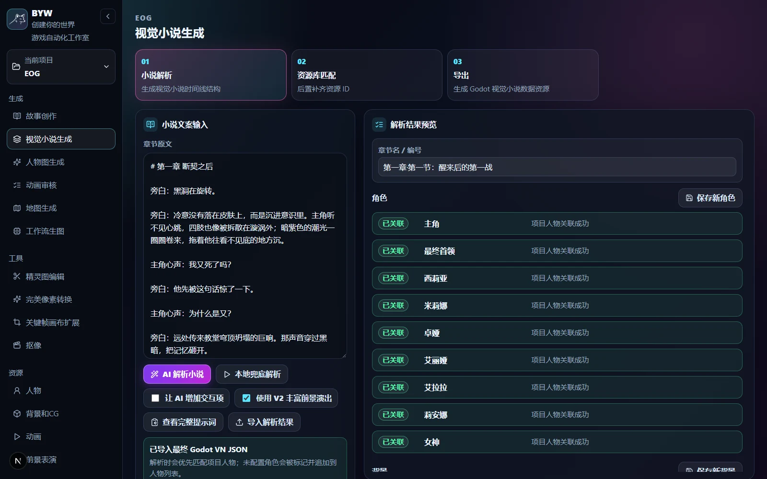Image resolution: width=767 pixels, height=479 pixels.
Task: Run 本地兜底解析
Action: [252, 374]
